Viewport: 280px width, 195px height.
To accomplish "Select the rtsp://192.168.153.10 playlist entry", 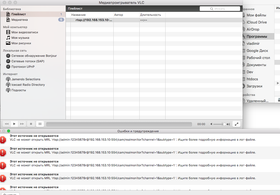I will click(94, 20).
